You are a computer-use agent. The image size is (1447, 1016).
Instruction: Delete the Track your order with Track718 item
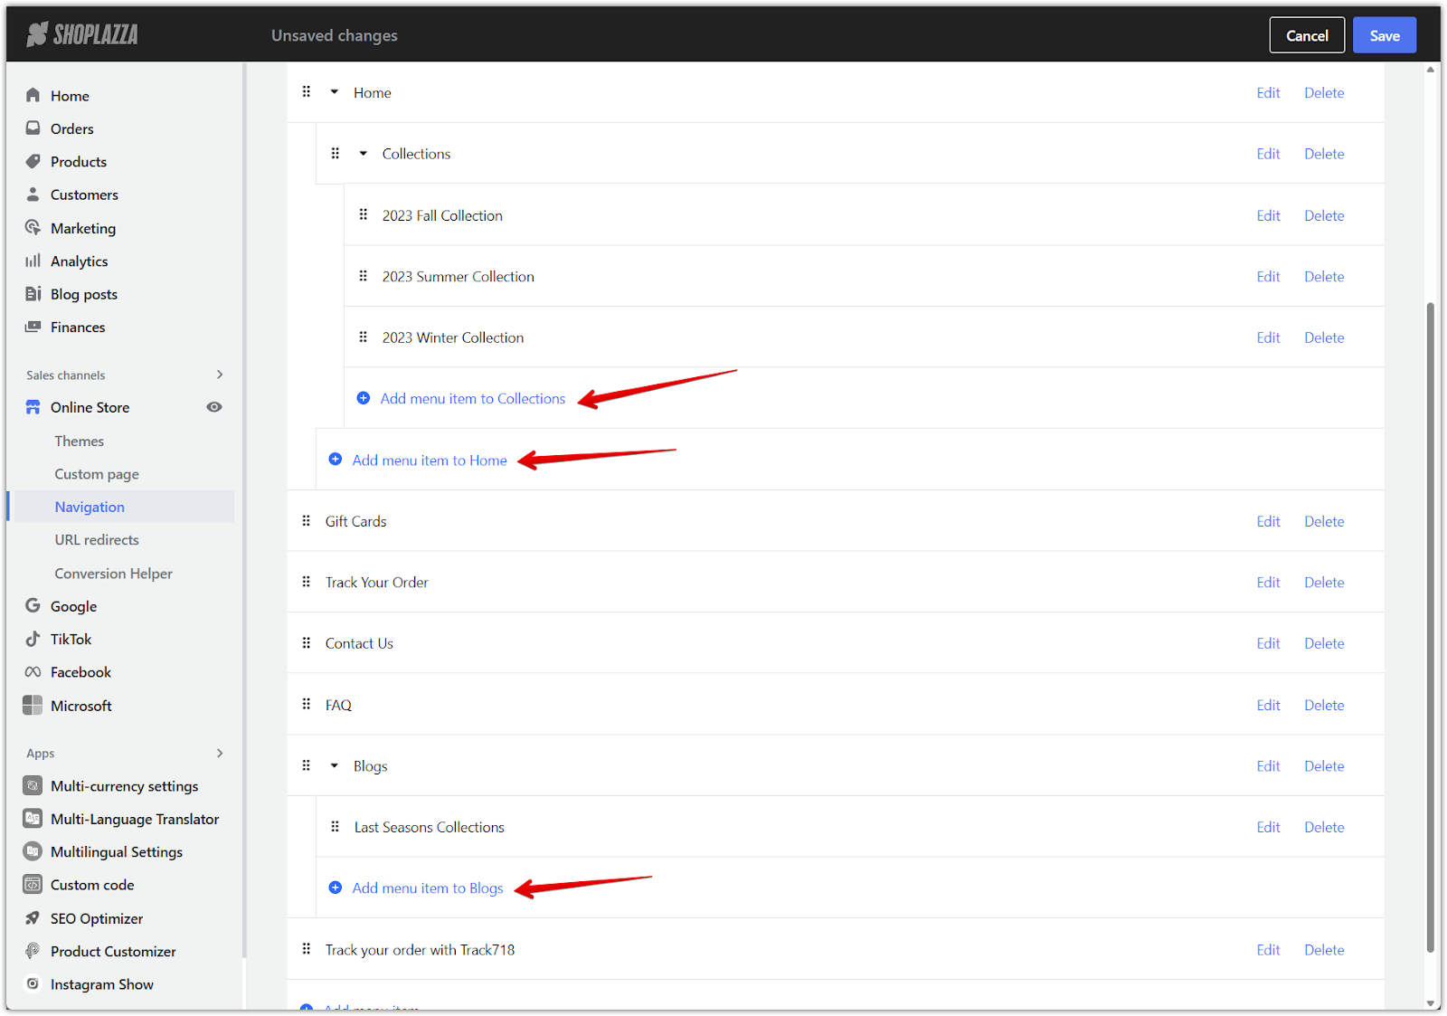(x=1324, y=949)
